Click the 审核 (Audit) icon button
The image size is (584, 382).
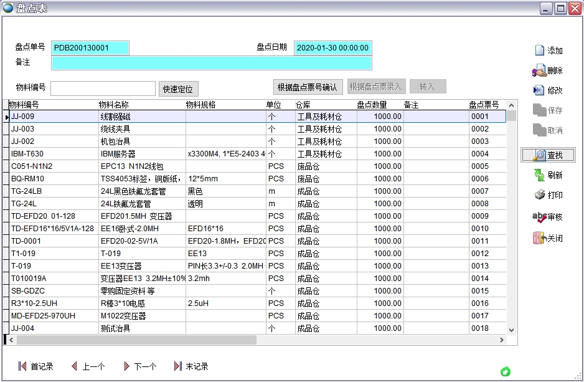(540, 217)
